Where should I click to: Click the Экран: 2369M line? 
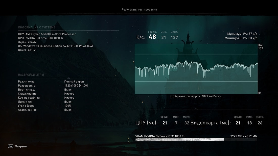pyautogui.click(x=27, y=42)
